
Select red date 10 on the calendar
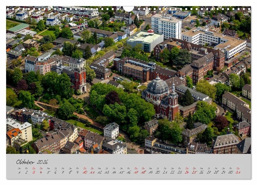(85, 172)
